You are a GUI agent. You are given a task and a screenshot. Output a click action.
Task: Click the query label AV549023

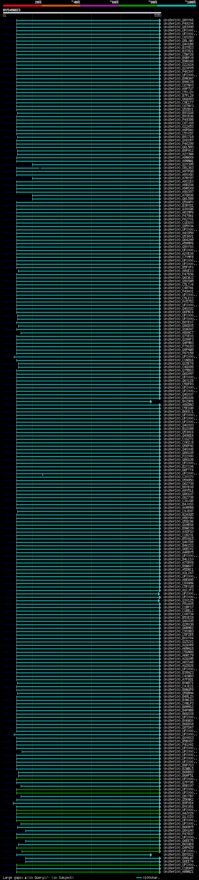[12, 10]
